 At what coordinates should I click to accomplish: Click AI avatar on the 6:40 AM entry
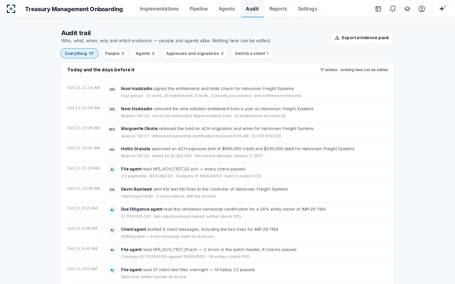click(112, 250)
